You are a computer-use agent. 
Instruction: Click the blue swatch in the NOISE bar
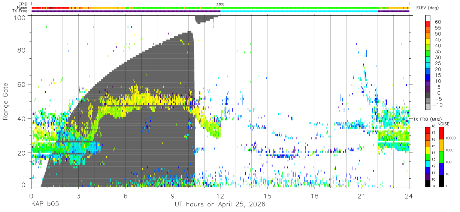441,169
